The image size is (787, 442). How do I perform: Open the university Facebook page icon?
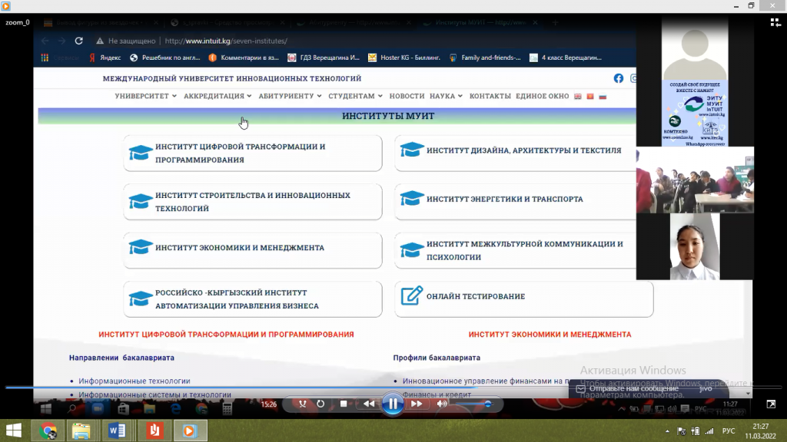[x=619, y=78]
